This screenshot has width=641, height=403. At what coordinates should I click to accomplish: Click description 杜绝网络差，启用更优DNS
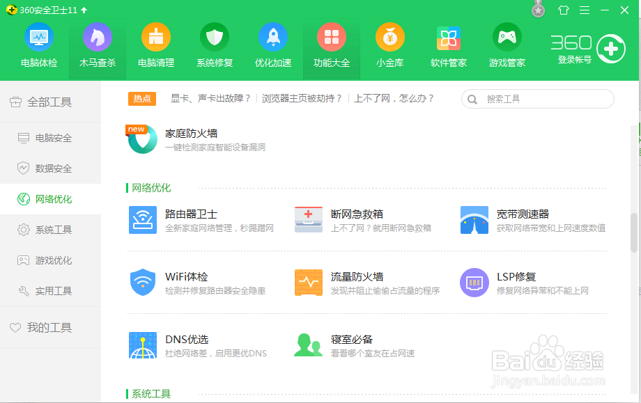click(216, 353)
